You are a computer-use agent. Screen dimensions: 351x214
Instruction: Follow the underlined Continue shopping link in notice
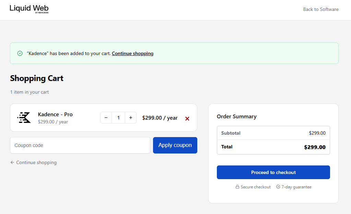(x=132, y=54)
